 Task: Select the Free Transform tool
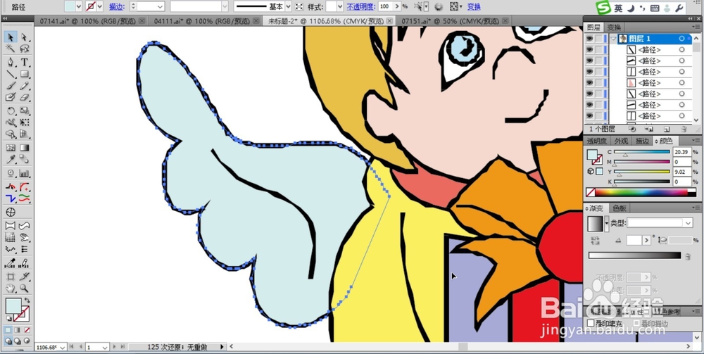24,122
